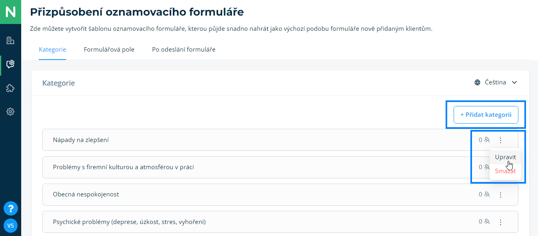The height and width of the screenshot is (236, 538).
Task: Open three-dot menu for Psychické problémy
Action: [x=500, y=222]
